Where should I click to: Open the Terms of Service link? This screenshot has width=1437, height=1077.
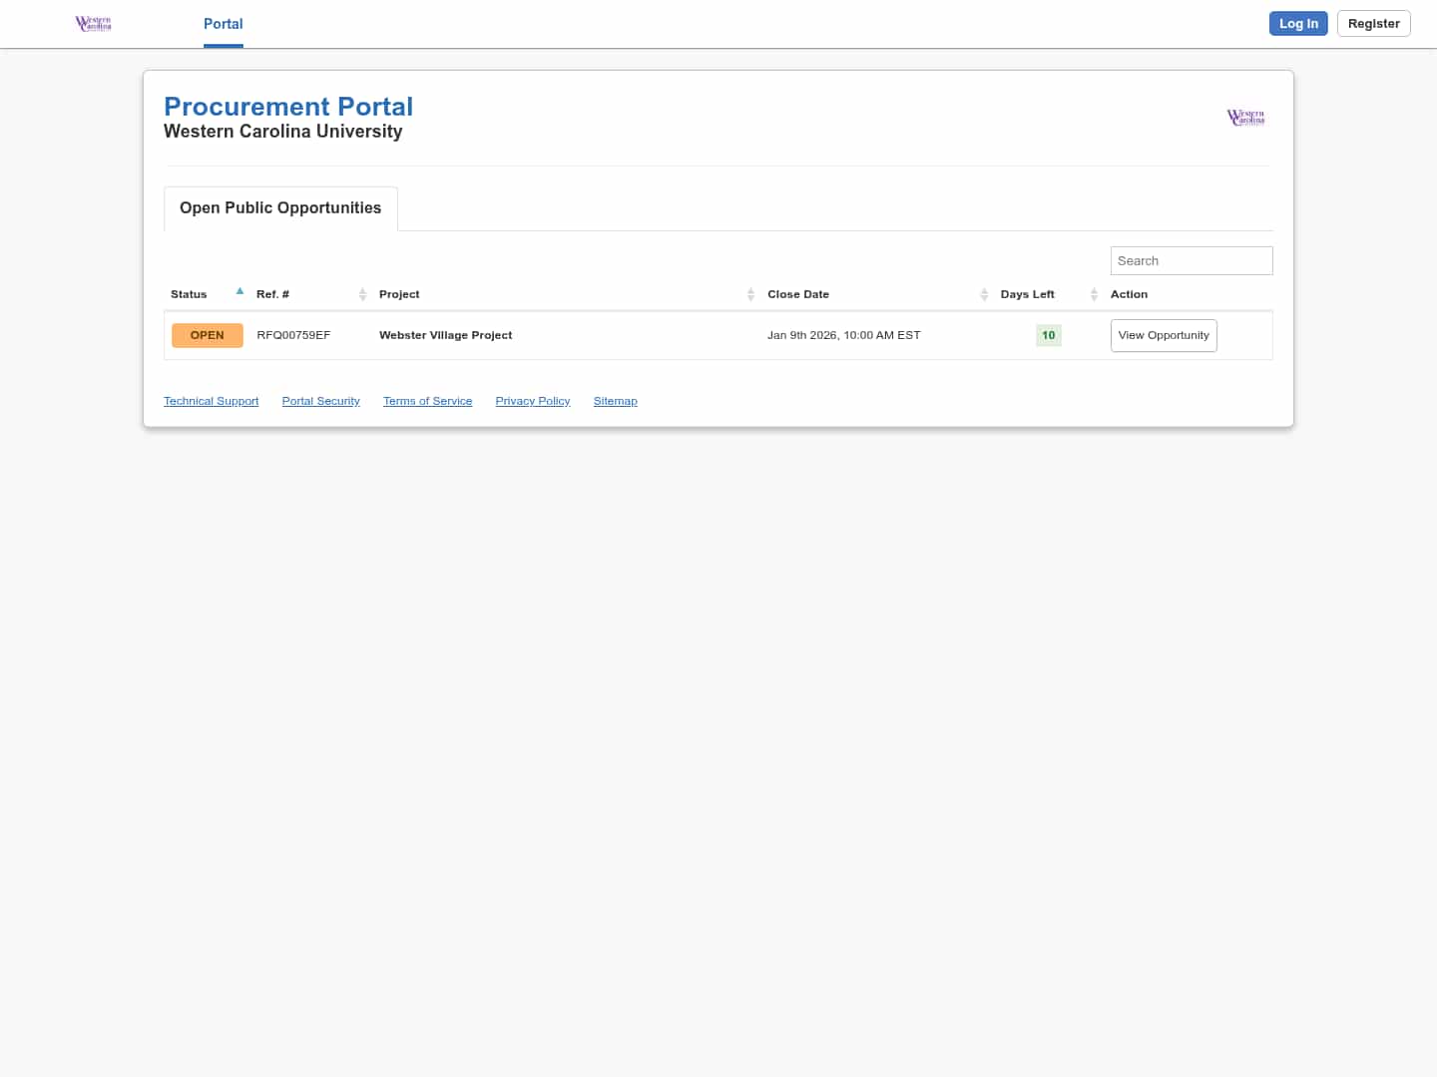pyautogui.click(x=427, y=401)
